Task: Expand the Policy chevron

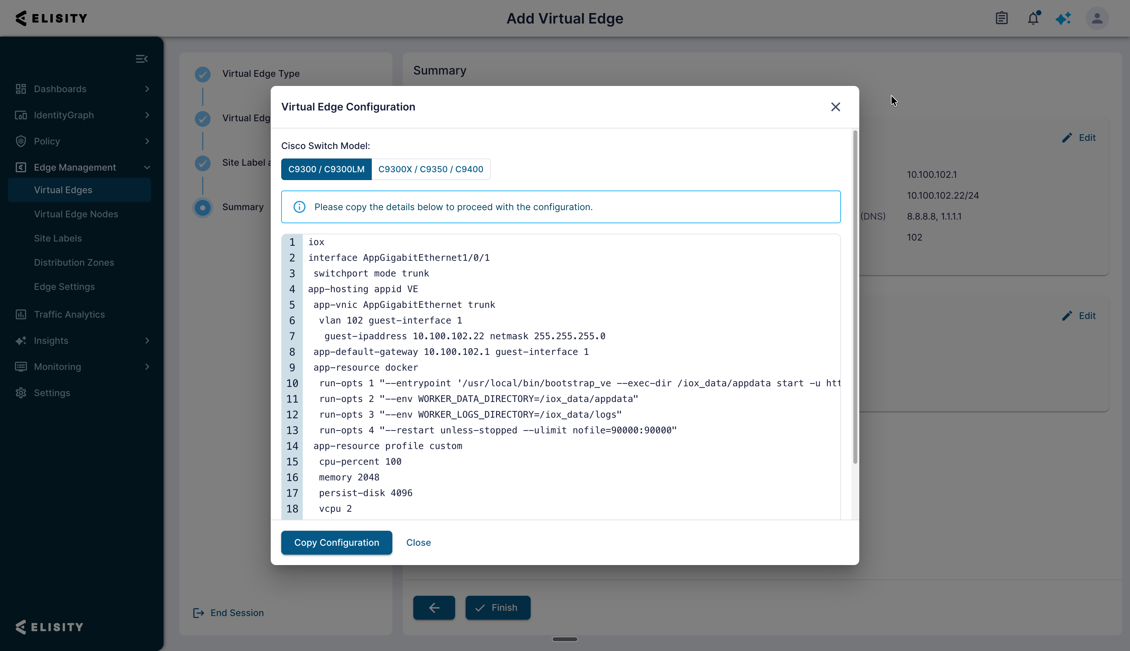Action: (x=147, y=141)
